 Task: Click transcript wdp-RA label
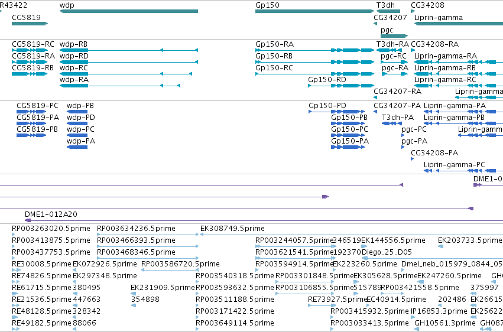tap(74, 80)
